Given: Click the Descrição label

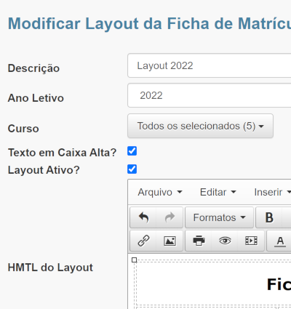Looking at the screenshot, I should (33, 68).
